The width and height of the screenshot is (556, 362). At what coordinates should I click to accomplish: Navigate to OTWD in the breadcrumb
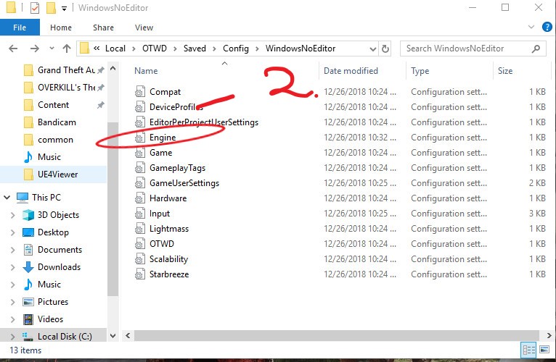pos(155,49)
